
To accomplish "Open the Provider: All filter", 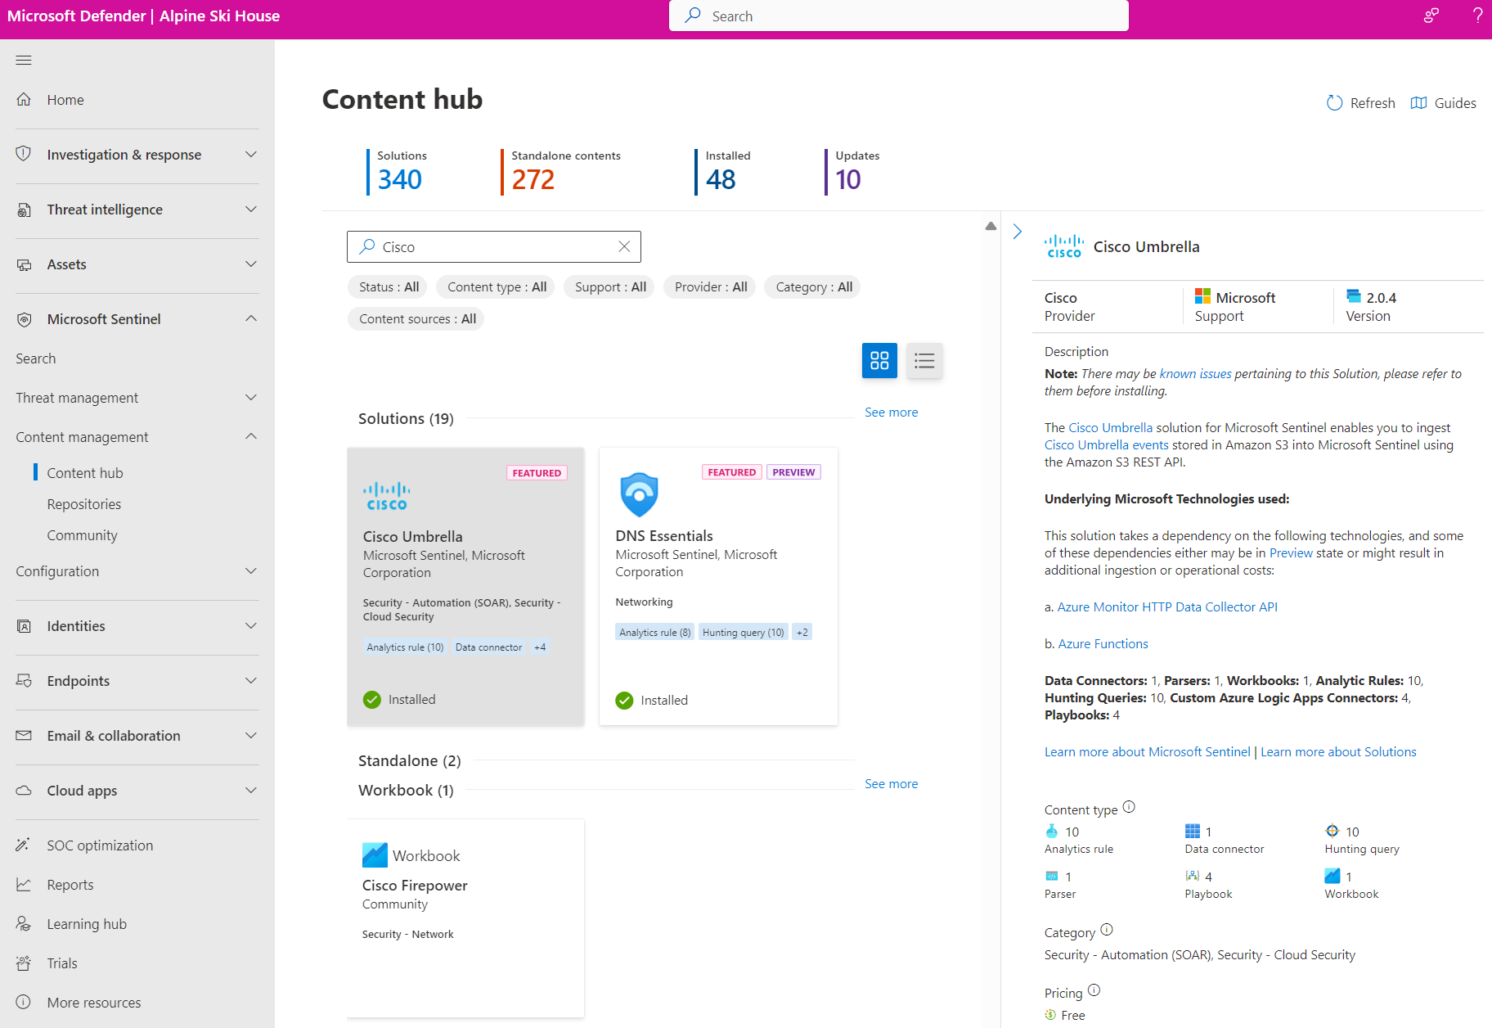I will click(711, 287).
